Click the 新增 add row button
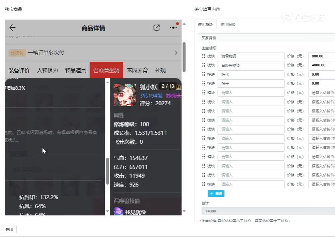Image resolution: width=335 pixels, height=237 pixels. click(216, 194)
